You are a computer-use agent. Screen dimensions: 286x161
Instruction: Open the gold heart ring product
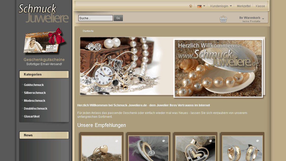(102, 148)
